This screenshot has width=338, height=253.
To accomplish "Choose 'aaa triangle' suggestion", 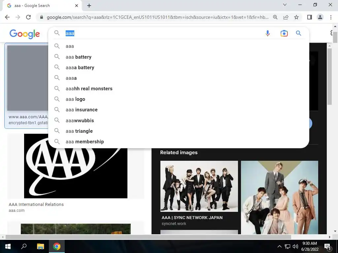I will 179,131.
